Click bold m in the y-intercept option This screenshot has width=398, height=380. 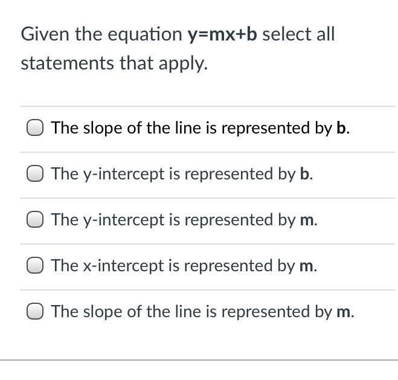[307, 220]
